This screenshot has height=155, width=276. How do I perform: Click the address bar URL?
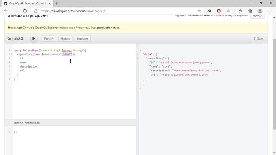coord(73,11)
